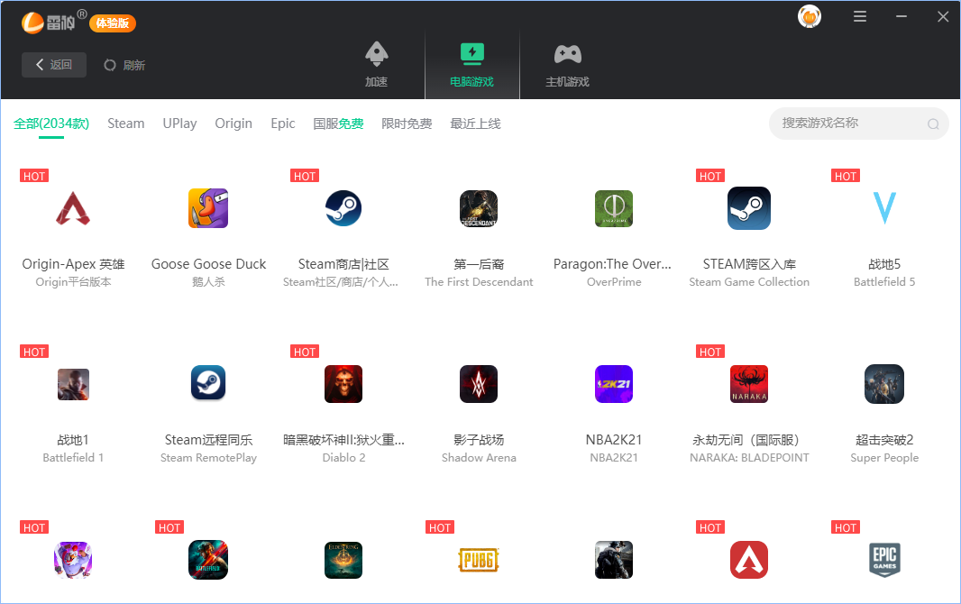This screenshot has width=961, height=604.
Task: Click the PUBG game icon
Action: point(479,560)
